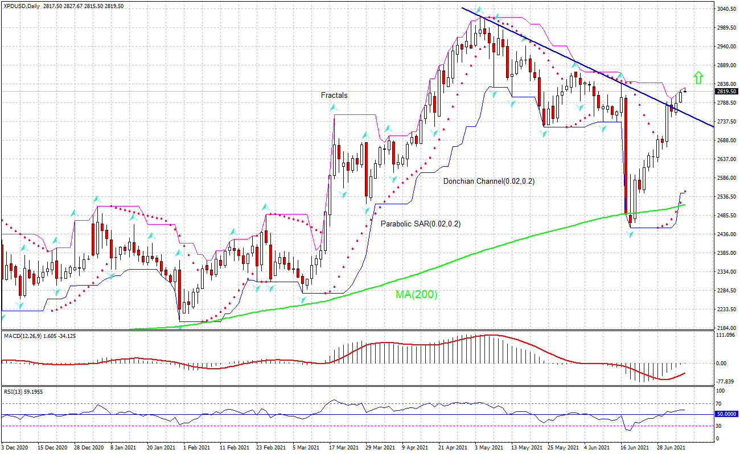Click the MACD 111.096 scale value

pyautogui.click(x=726, y=336)
